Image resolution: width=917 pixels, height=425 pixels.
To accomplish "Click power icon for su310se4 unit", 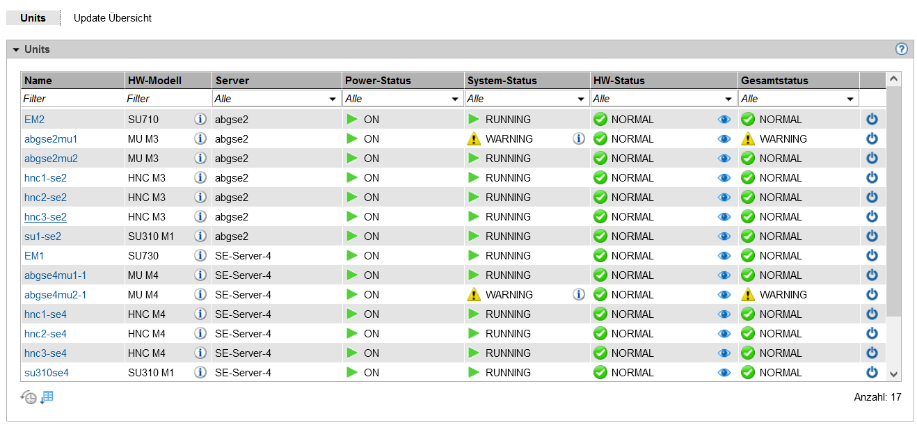I will [x=872, y=372].
